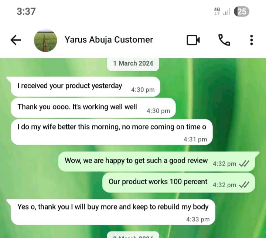
Task: Tap the partially visible date chip at bottom
Action: [133, 235]
